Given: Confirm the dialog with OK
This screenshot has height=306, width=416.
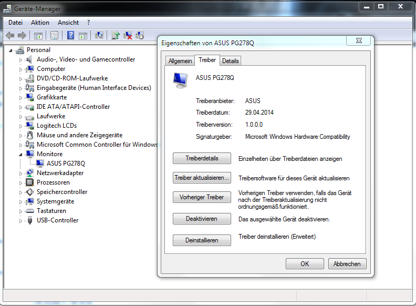Looking at the screenshot, I should [305, 264].
